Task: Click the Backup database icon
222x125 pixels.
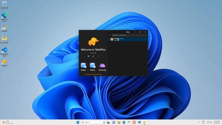Action: pyautogui.click(x=83, y=66)
